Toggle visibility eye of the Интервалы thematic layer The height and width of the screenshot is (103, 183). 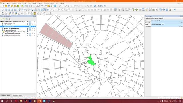tap(28, 32)
